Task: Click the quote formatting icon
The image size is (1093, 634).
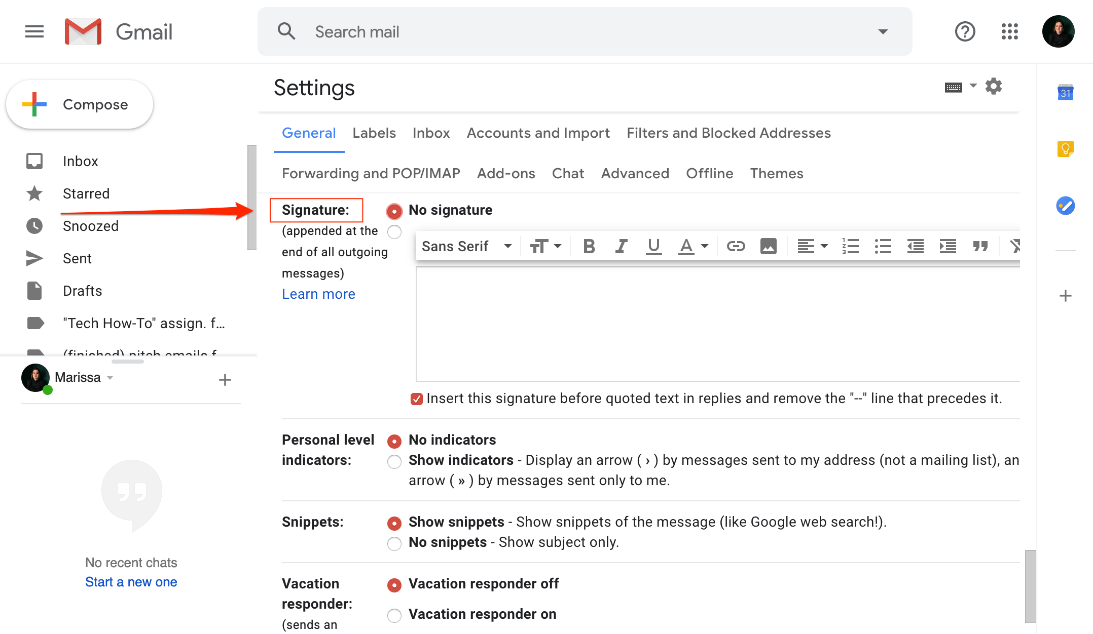Action: (x=980, y=247)
